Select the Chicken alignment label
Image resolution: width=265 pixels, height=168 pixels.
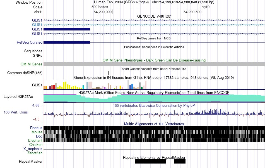tap(36, 145)
